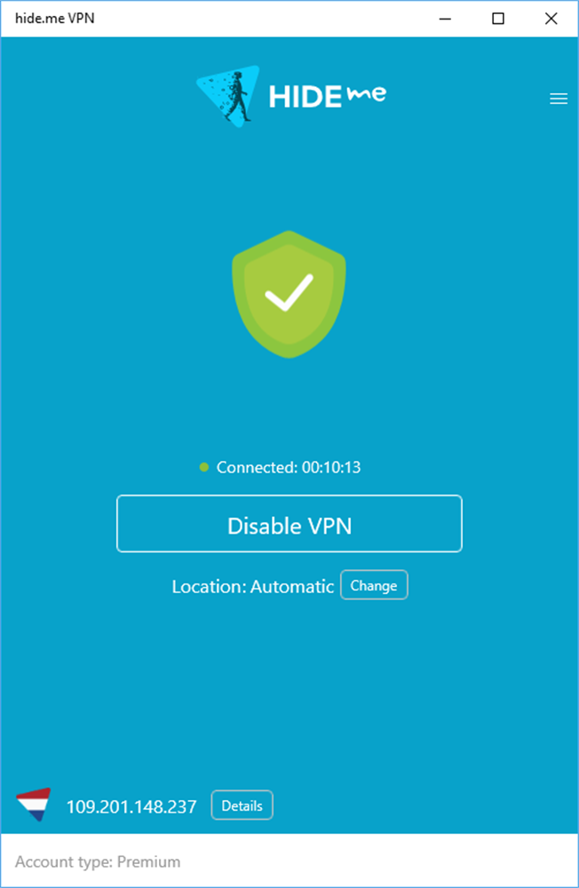Change the VPN location
The width and height of the screenshot is (579, 888).
click(x=374, y=585)
